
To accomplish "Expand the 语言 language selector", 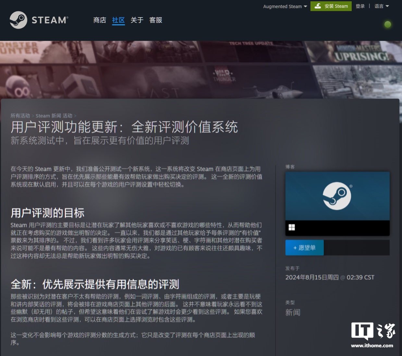I will tap(382, 6).
